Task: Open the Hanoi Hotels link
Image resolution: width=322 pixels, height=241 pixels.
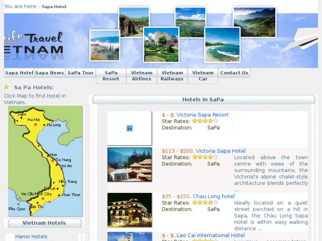Action: [x=31, y=237]
